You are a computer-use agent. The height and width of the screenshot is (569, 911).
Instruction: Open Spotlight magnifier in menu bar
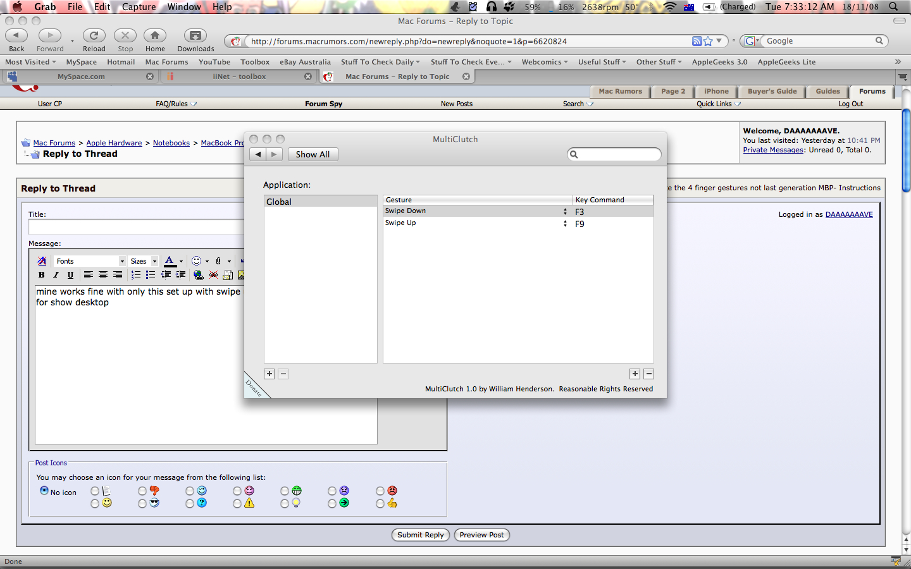click(893, 7)
